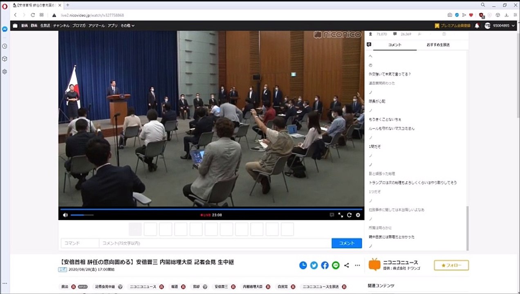Expand the その他 dropdown menu
The width and height of the screenshot is (520, 294).
pos(127,25)
